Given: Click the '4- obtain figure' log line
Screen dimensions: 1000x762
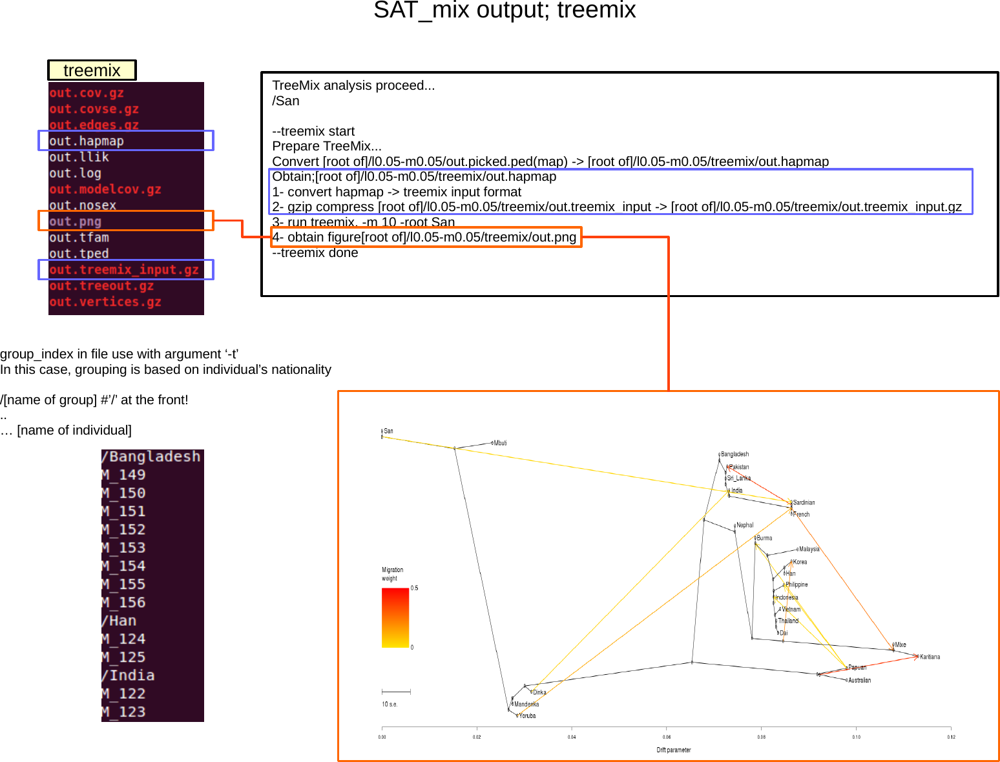Looking at the screenshot, I should coord(424,237).
